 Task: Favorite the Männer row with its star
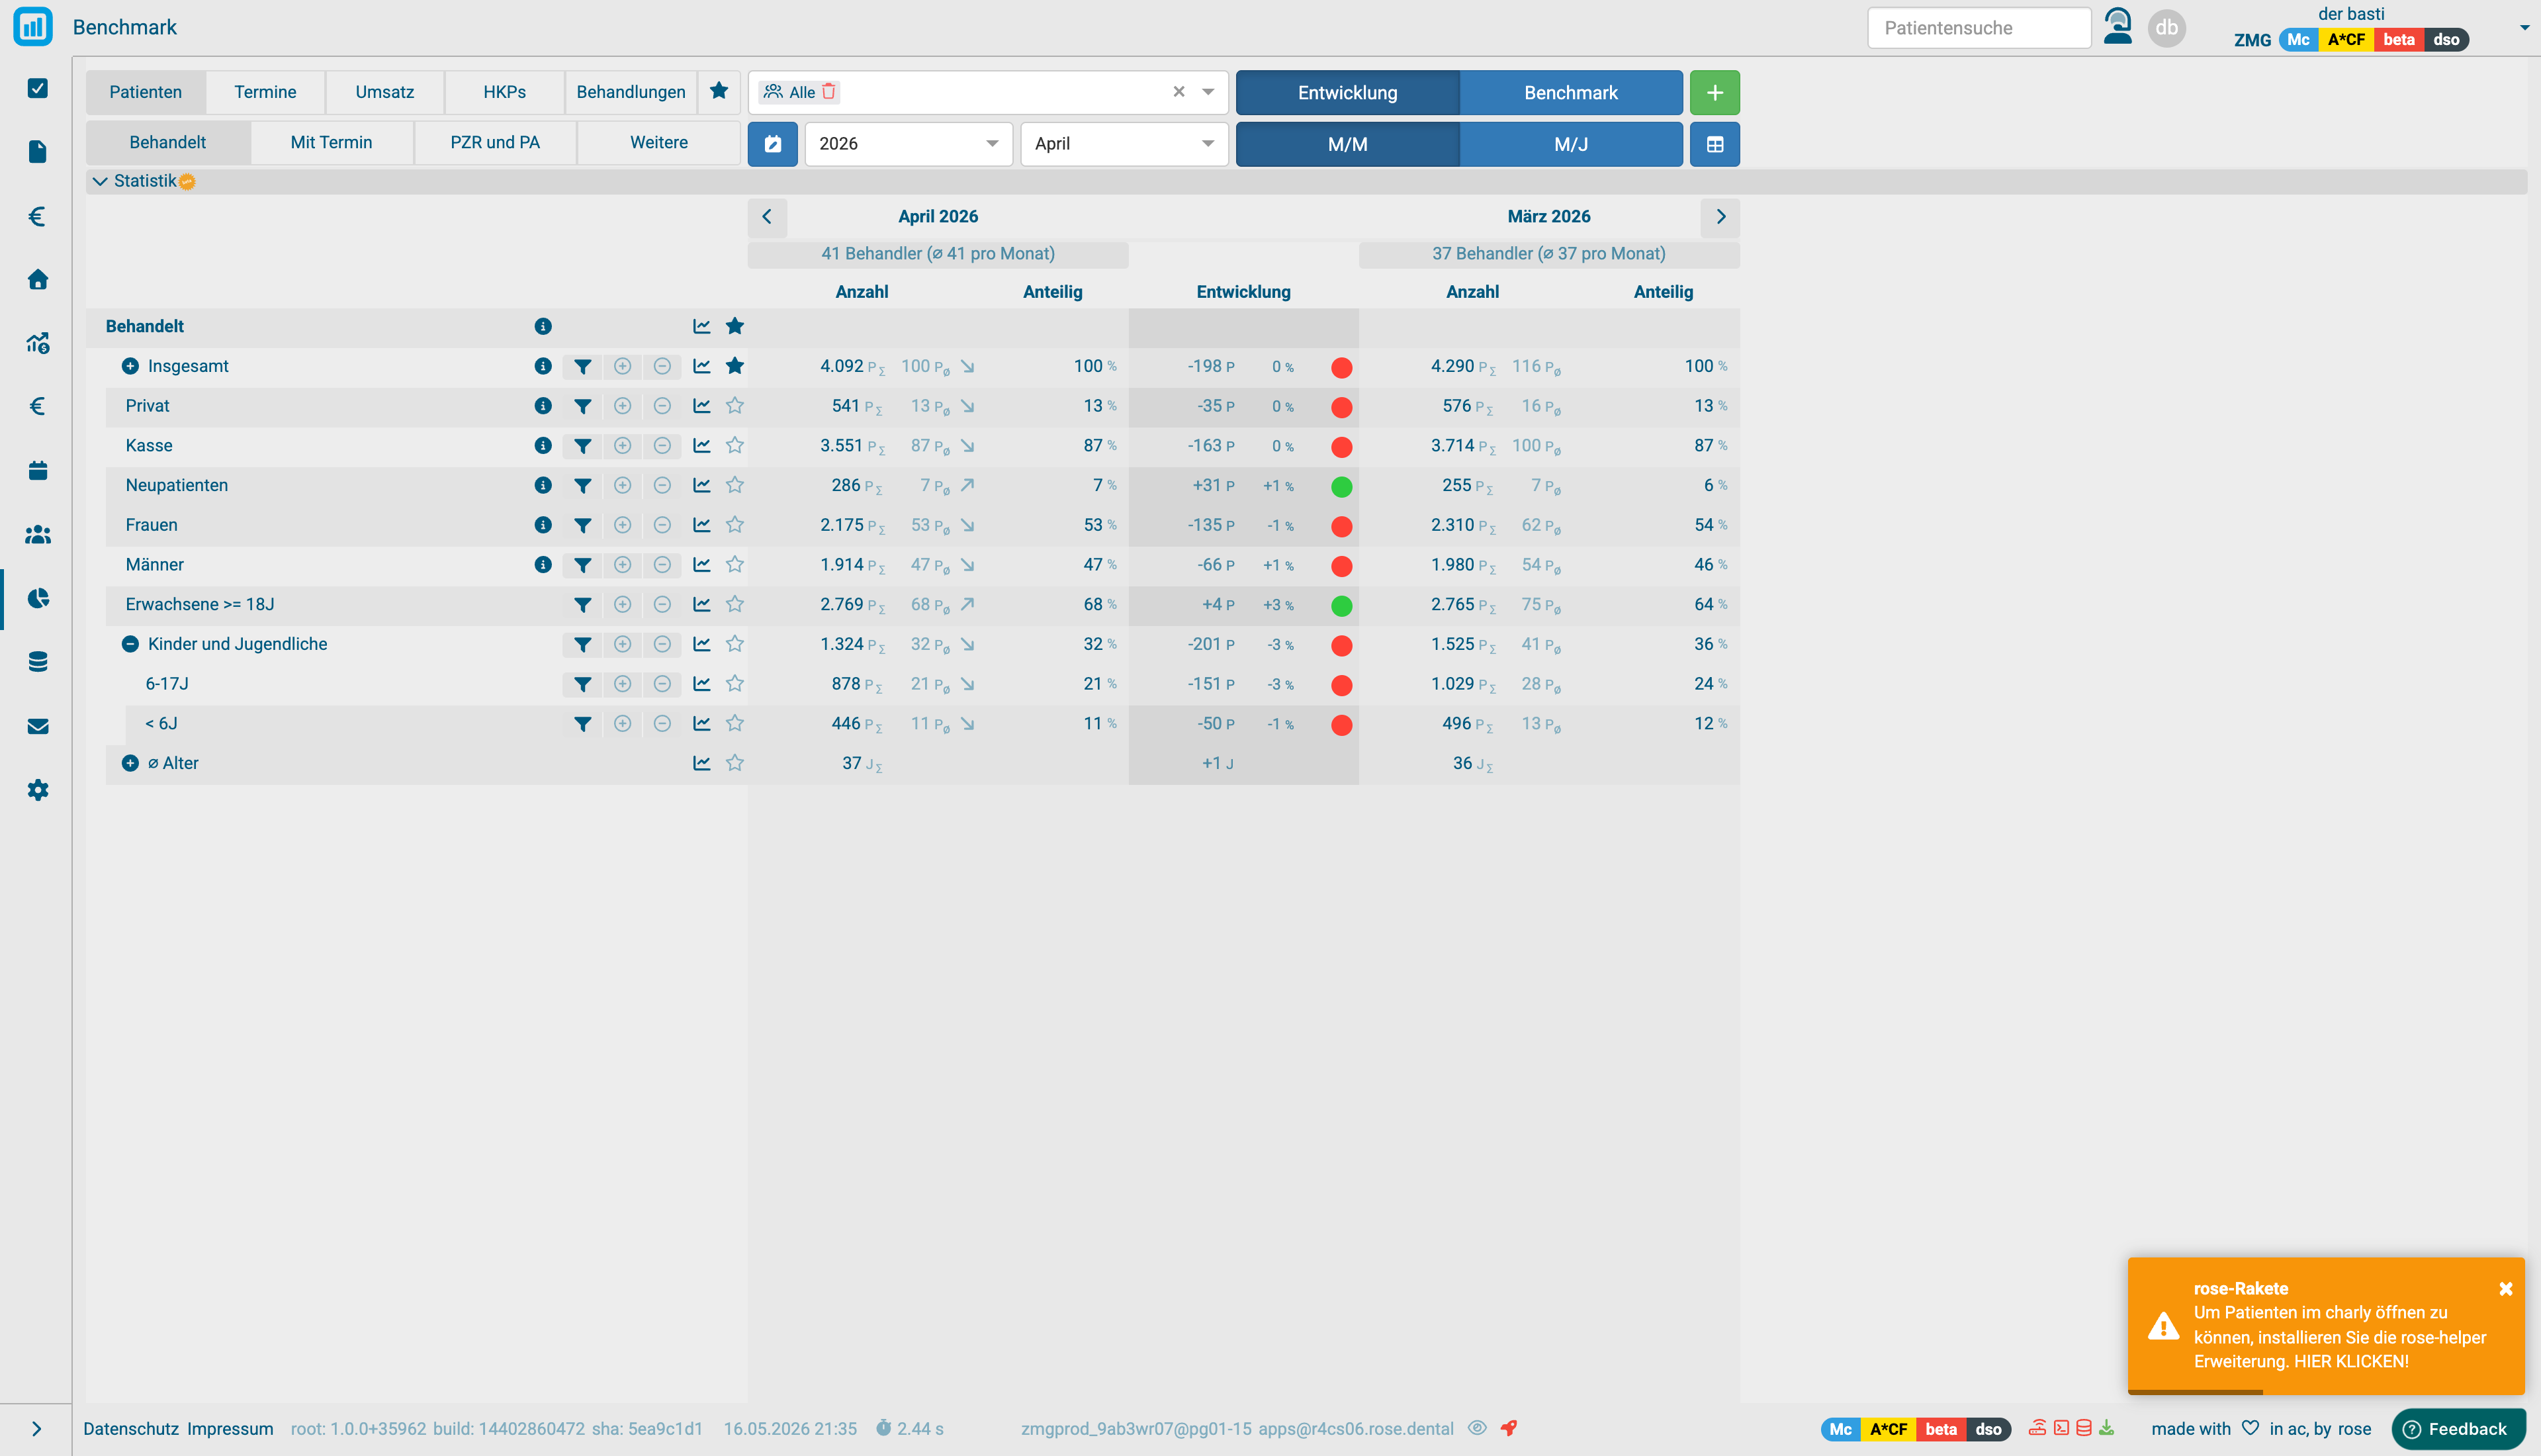click(735, 564)
